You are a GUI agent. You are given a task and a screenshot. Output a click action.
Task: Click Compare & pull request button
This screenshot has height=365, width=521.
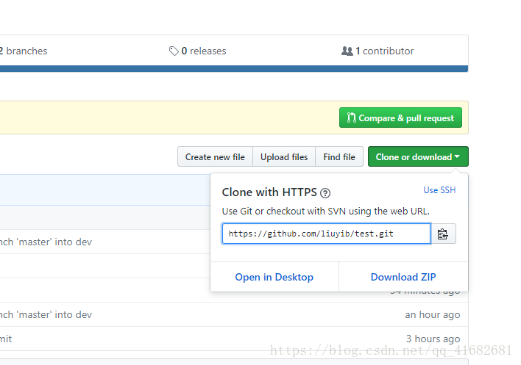[x=400, y=118]
